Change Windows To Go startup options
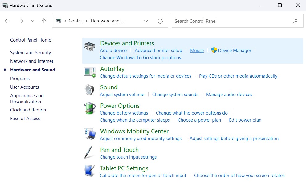 coord(140,58)
